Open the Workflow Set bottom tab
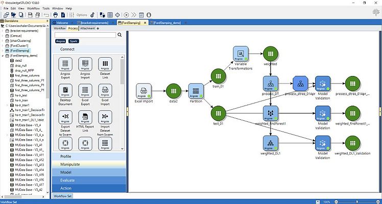Image resolution: width=382 pixels, height=204 pixels. tap(62, 196)
